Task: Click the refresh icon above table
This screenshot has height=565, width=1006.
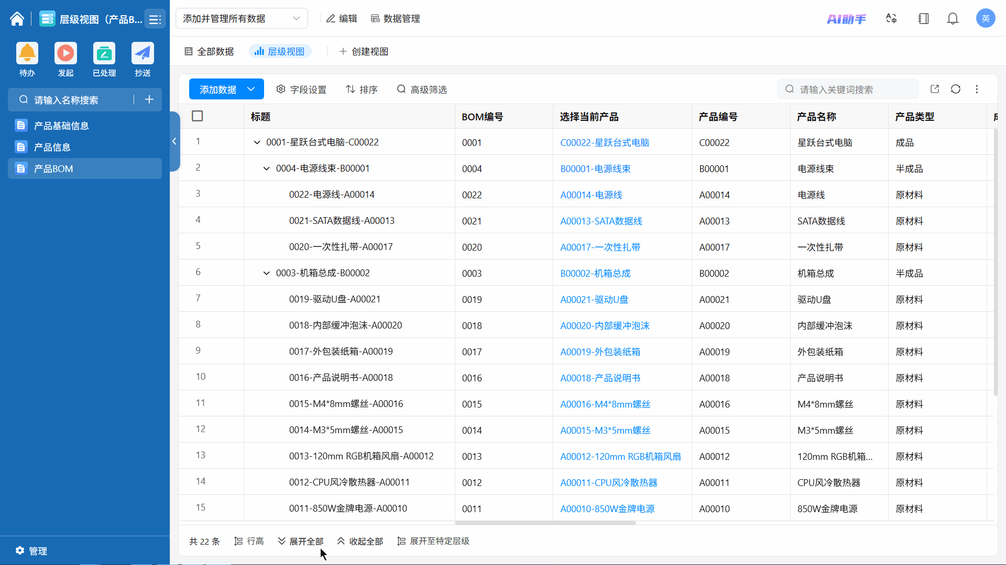Action: click(x=955, y=89)
